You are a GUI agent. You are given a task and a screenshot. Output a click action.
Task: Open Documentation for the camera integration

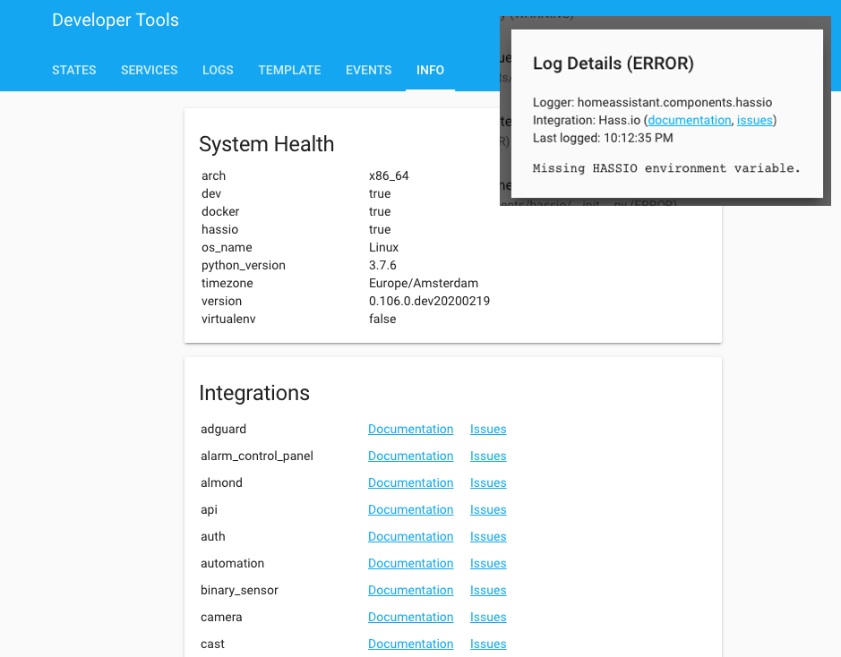tap(410, 617)
